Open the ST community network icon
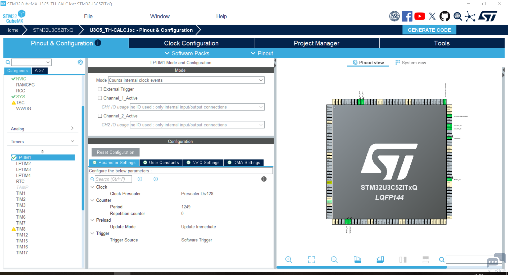This screenshot has height=275, width=508. click(470, 16)
